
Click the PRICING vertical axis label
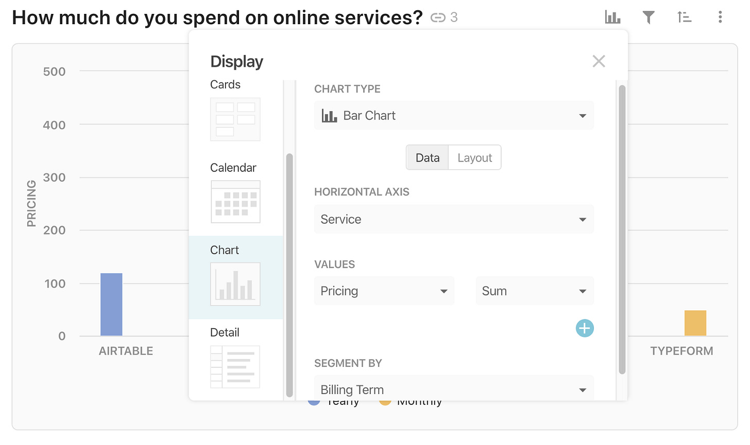click(31, 203)
